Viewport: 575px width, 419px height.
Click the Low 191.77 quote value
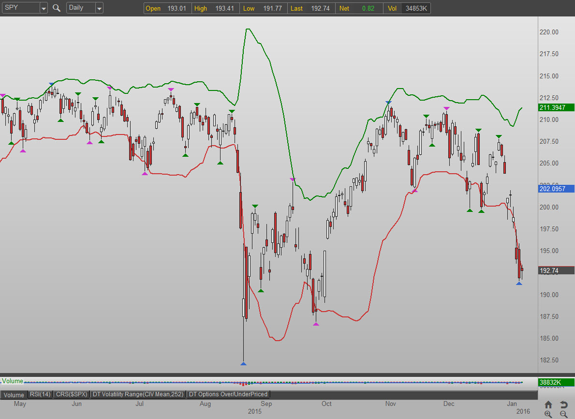click(272, 8)
